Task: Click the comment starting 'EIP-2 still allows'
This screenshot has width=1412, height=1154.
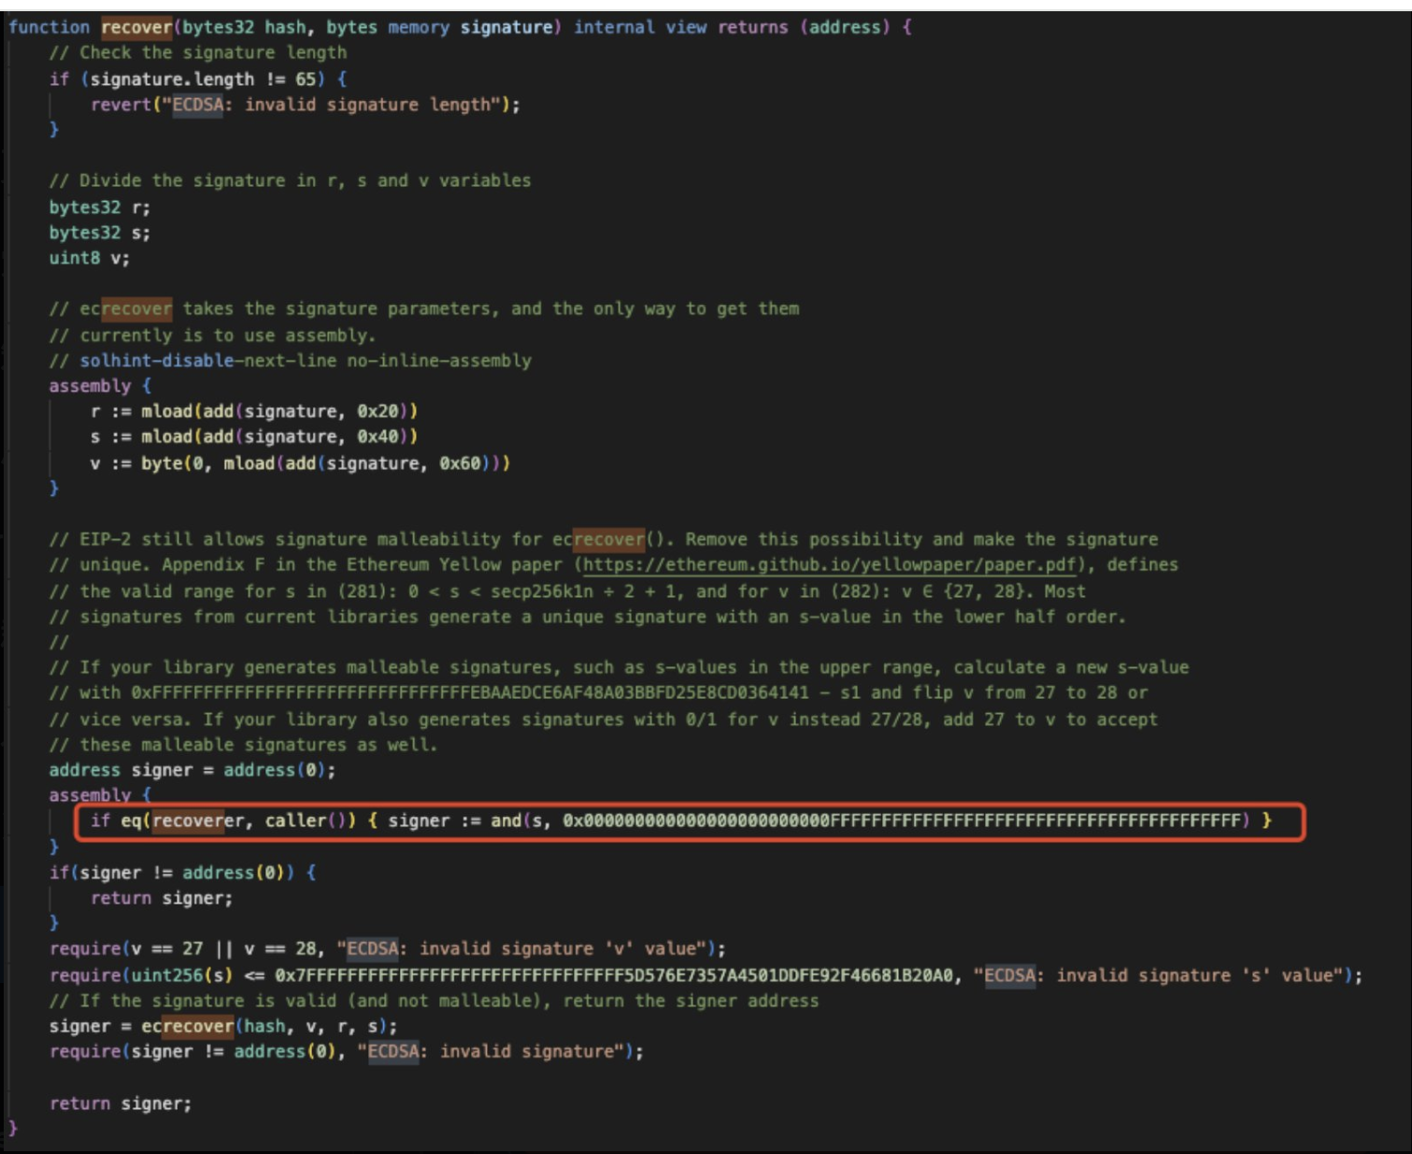Action: tap(603, 539)
